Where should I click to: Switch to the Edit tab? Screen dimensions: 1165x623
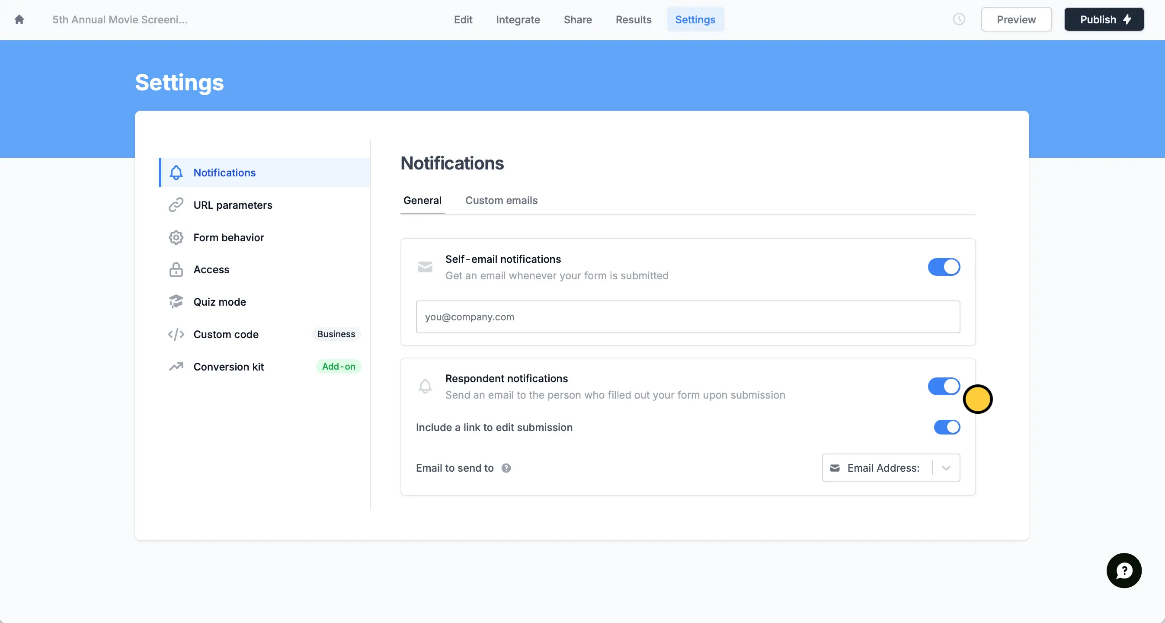(463, 19)
